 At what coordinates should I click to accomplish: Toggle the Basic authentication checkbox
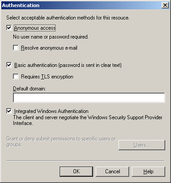coord(9,65)
